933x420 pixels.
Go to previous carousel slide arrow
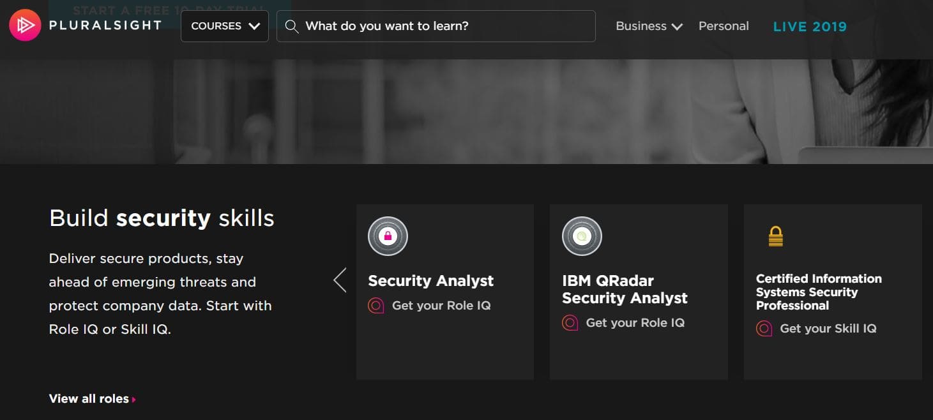340,280
